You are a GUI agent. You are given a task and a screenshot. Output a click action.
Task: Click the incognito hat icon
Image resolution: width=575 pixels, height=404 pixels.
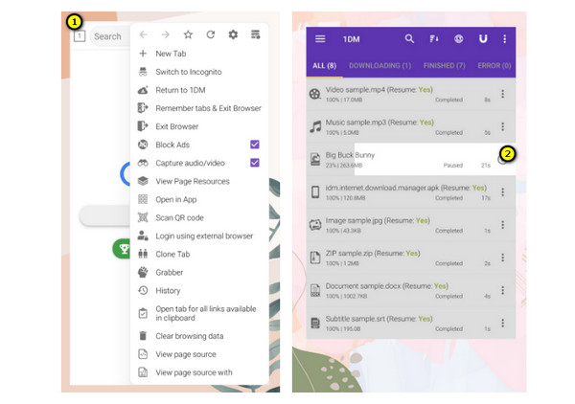click(143, 72)
